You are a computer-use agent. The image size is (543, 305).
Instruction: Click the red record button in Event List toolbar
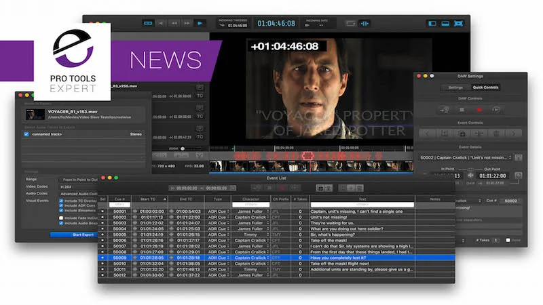pyautogui.click(x=282, y=188)
